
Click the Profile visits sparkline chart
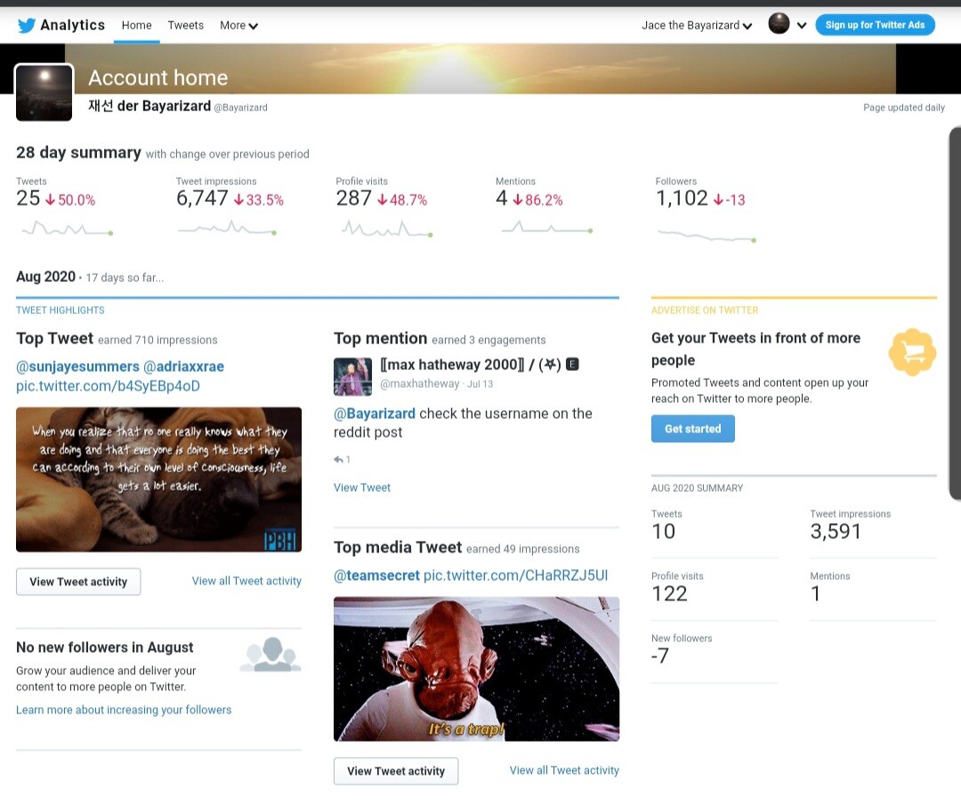387,229
